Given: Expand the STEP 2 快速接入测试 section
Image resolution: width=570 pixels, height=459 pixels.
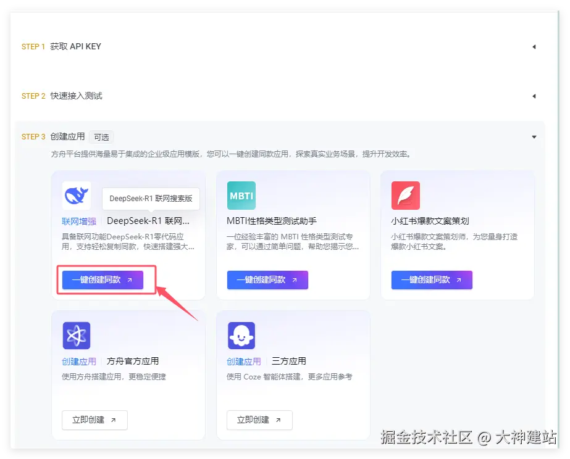Looking at the screenshot, I should [535, 96].
